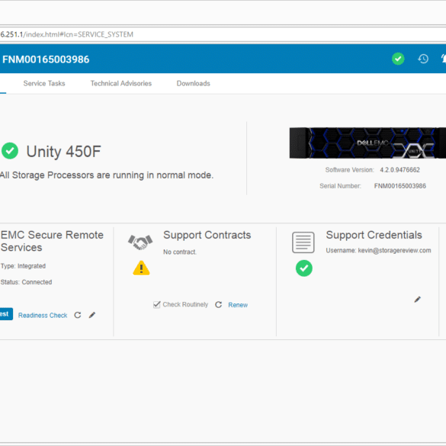The height and width of the screenshot is (446, 446).
Task: Go to the Downloads tab
Action: [x=194, y=83]
